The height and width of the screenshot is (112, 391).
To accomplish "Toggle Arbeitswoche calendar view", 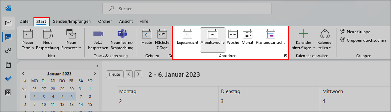I will tap(213, 40).
